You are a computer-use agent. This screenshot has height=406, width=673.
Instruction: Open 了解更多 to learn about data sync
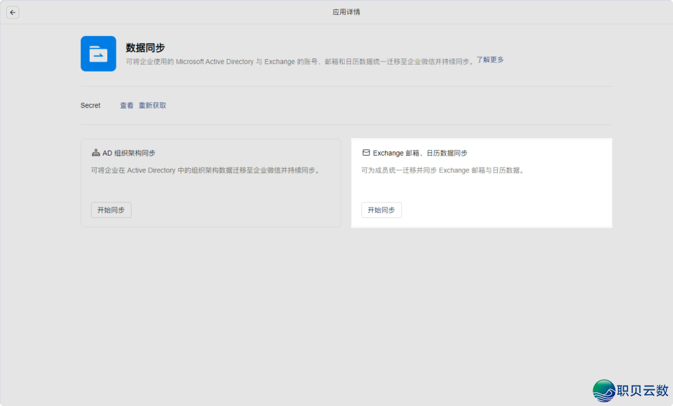490,61
